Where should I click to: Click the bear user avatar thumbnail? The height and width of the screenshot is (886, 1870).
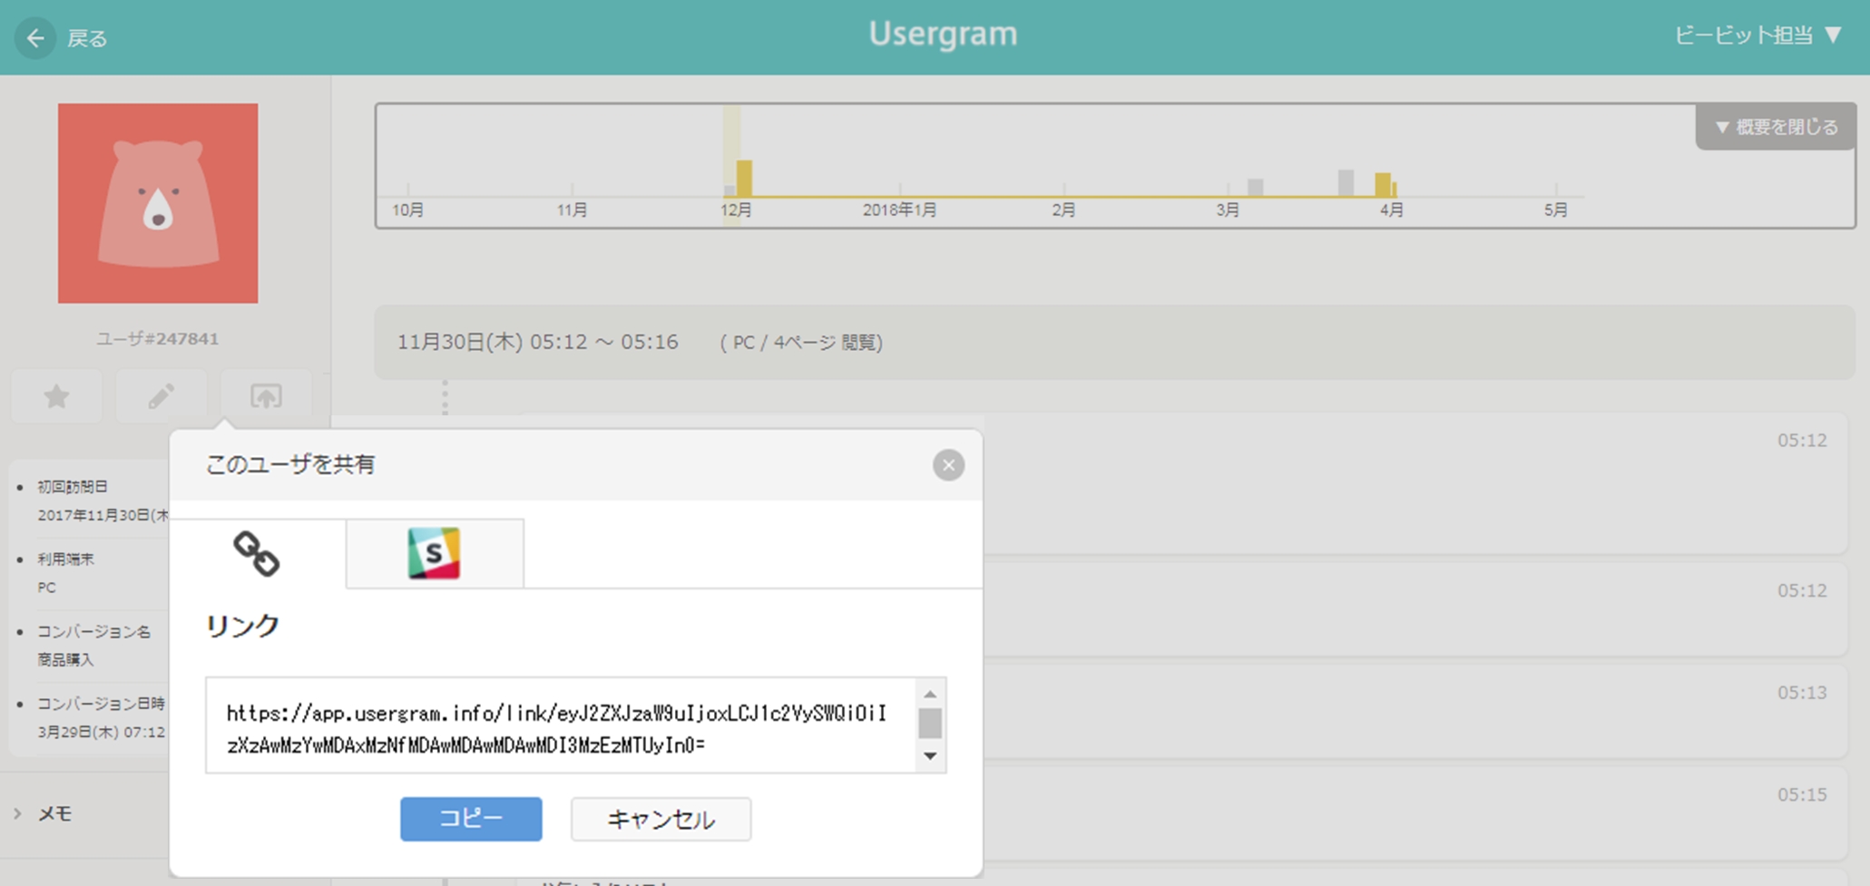pos(158,203)
